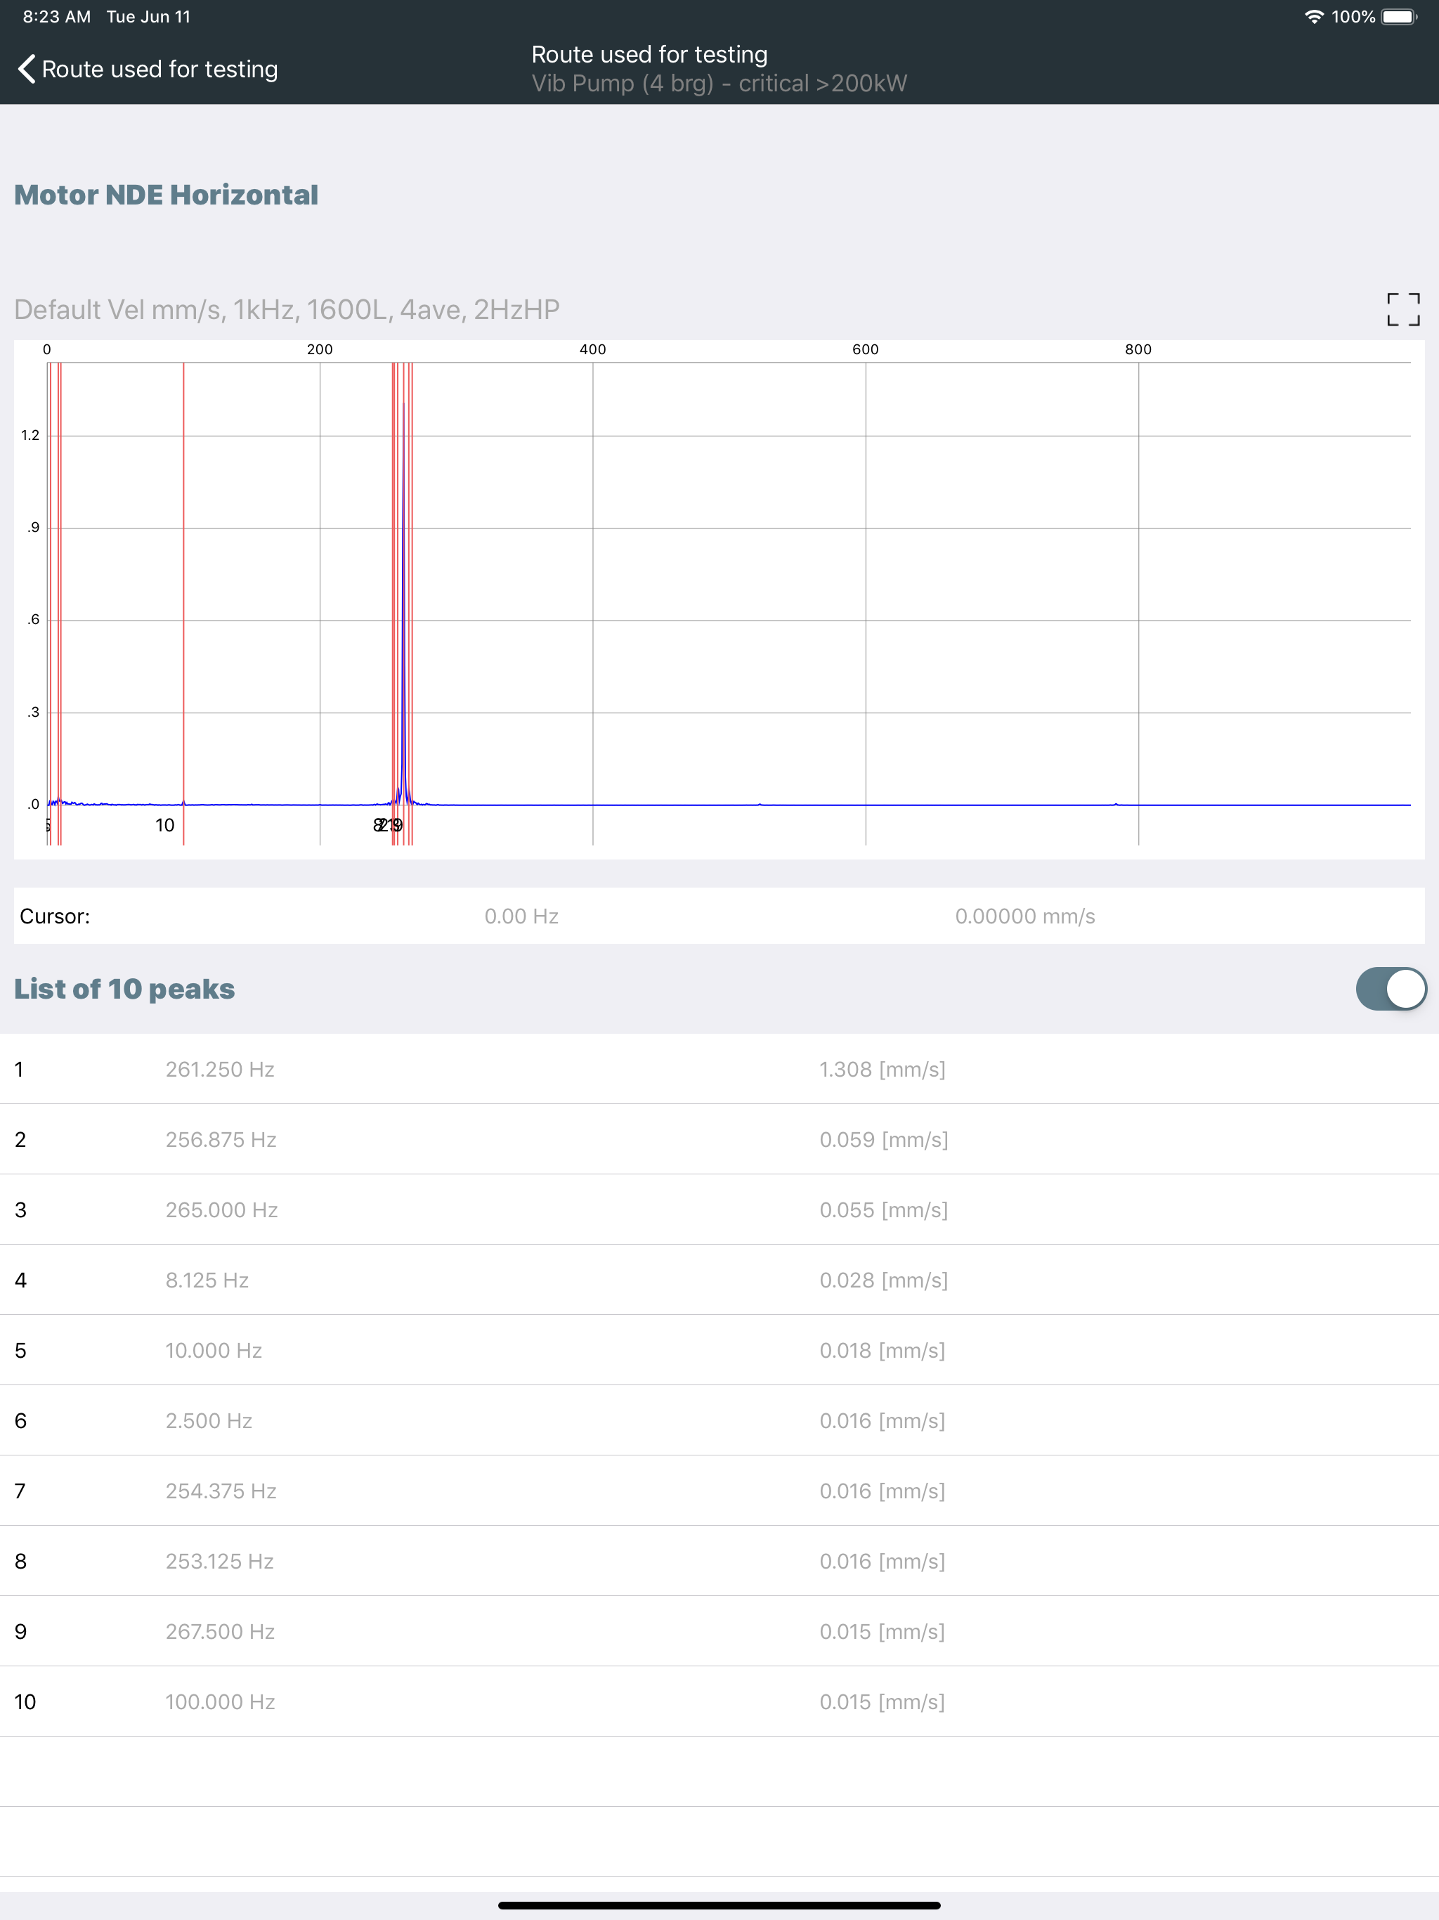1439x1920 pixels.
Task: Select peak 10 row at 100.000 Hz
Action: tap(719, 1702)
